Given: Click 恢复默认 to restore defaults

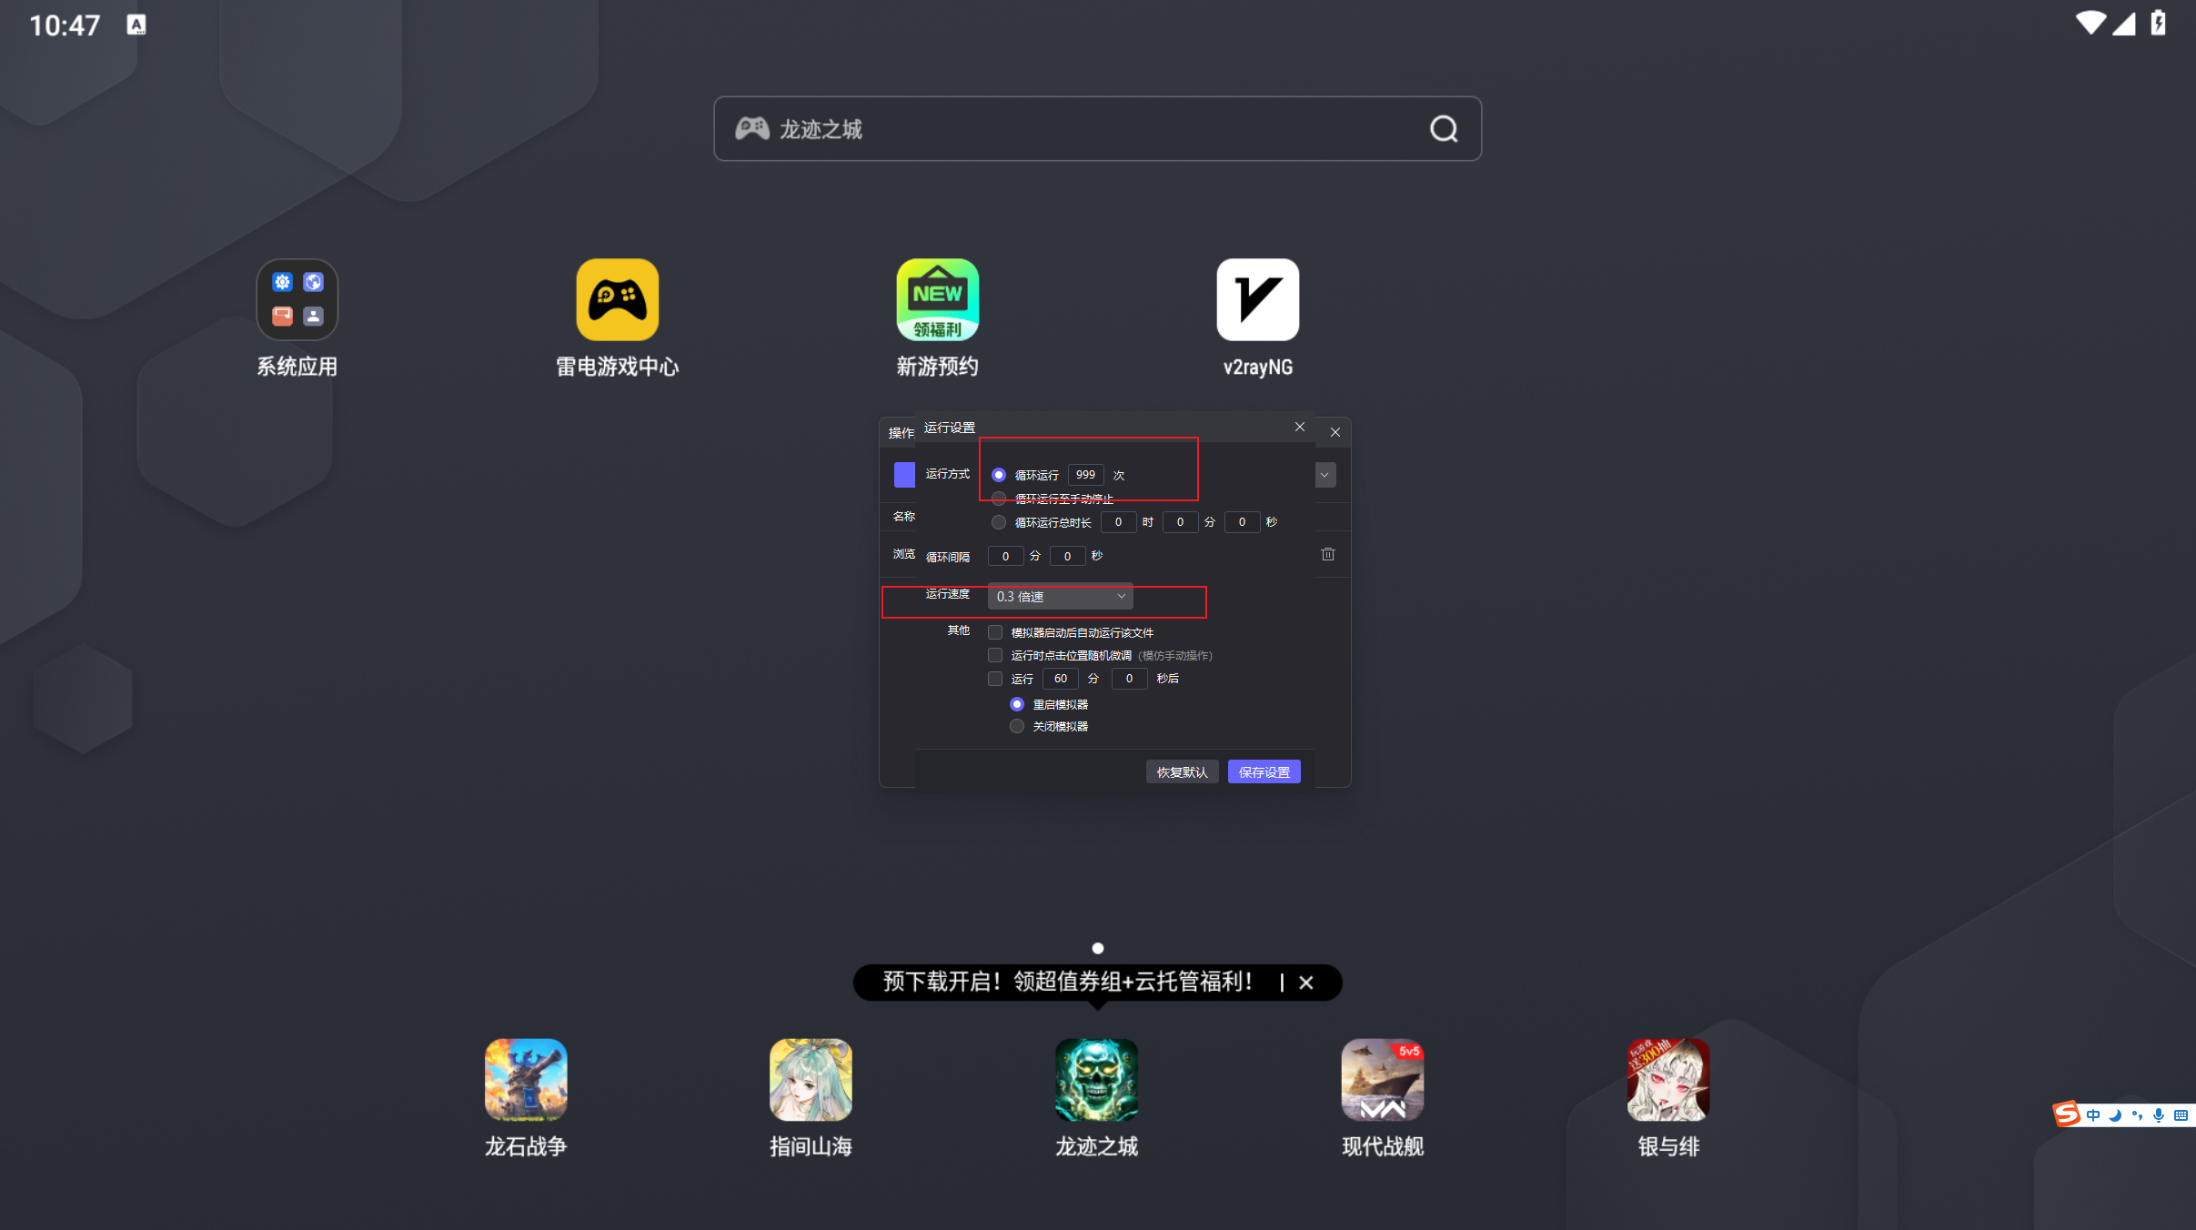Looking at the screenshot, I should 1183,771.
